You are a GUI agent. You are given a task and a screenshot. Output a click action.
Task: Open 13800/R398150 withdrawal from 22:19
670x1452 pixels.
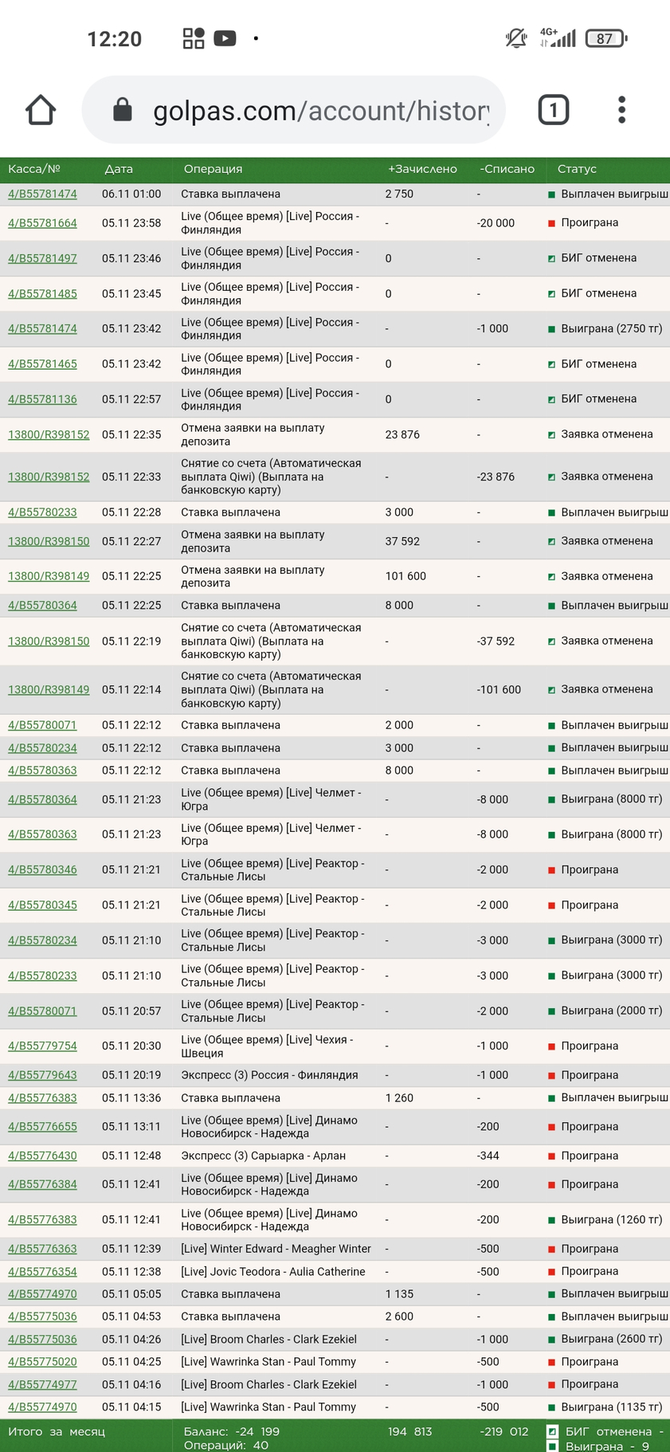click(49, 641)
